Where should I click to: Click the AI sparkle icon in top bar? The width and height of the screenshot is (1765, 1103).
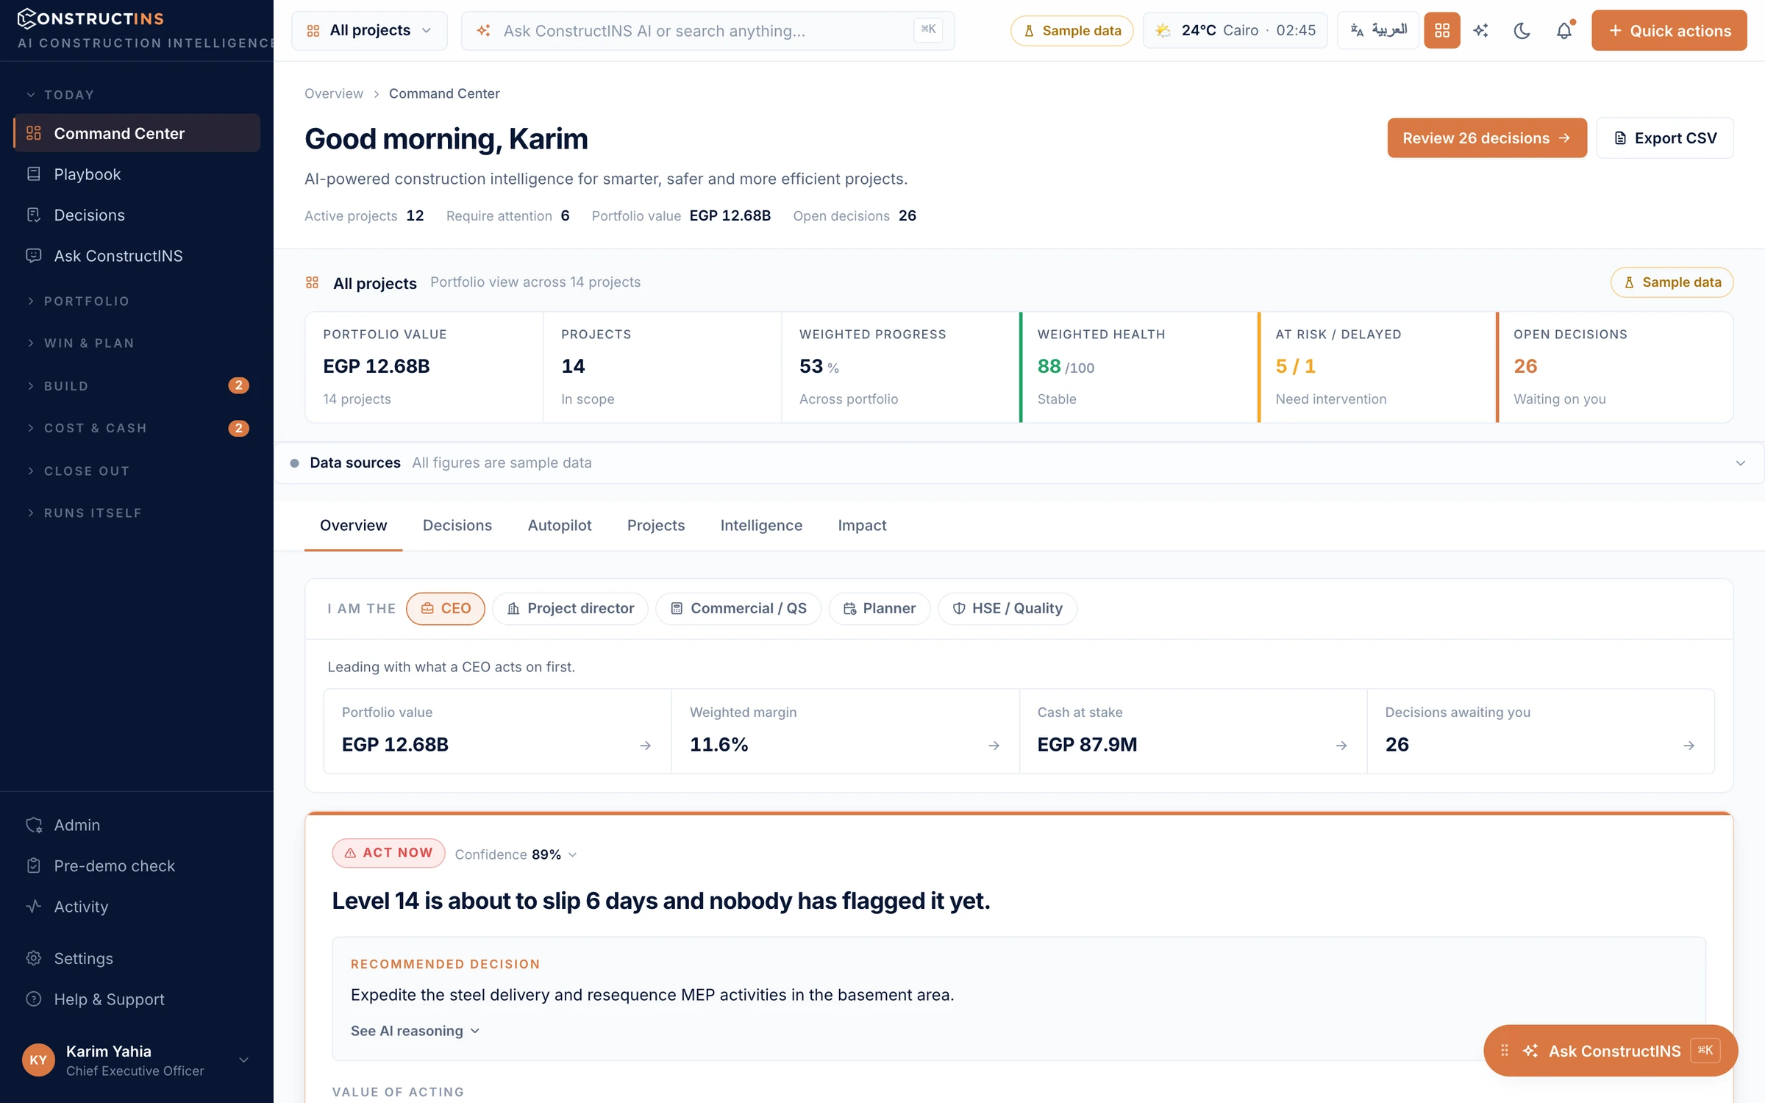(1481, 30)
